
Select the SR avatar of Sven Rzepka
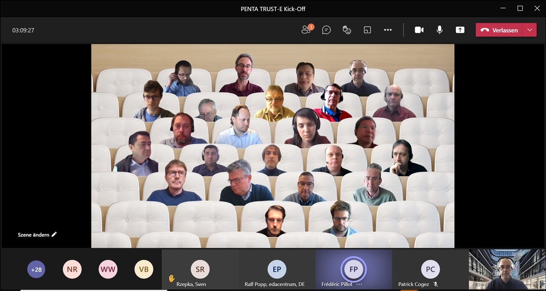click(200, 269)
